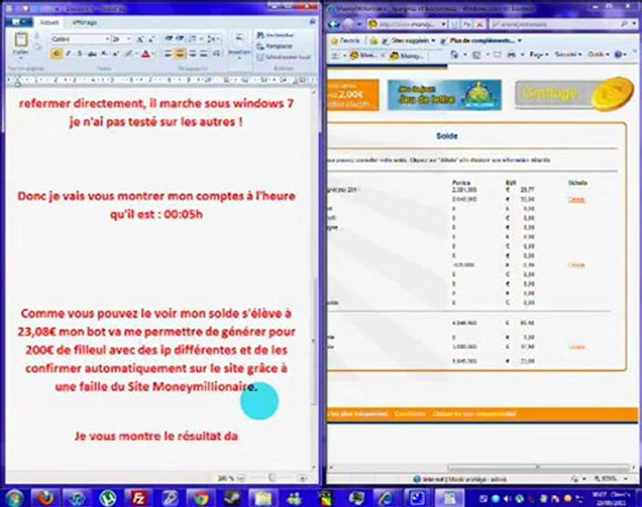Open the Sécurité menu in Internet Explorer

tap(567, 54)
